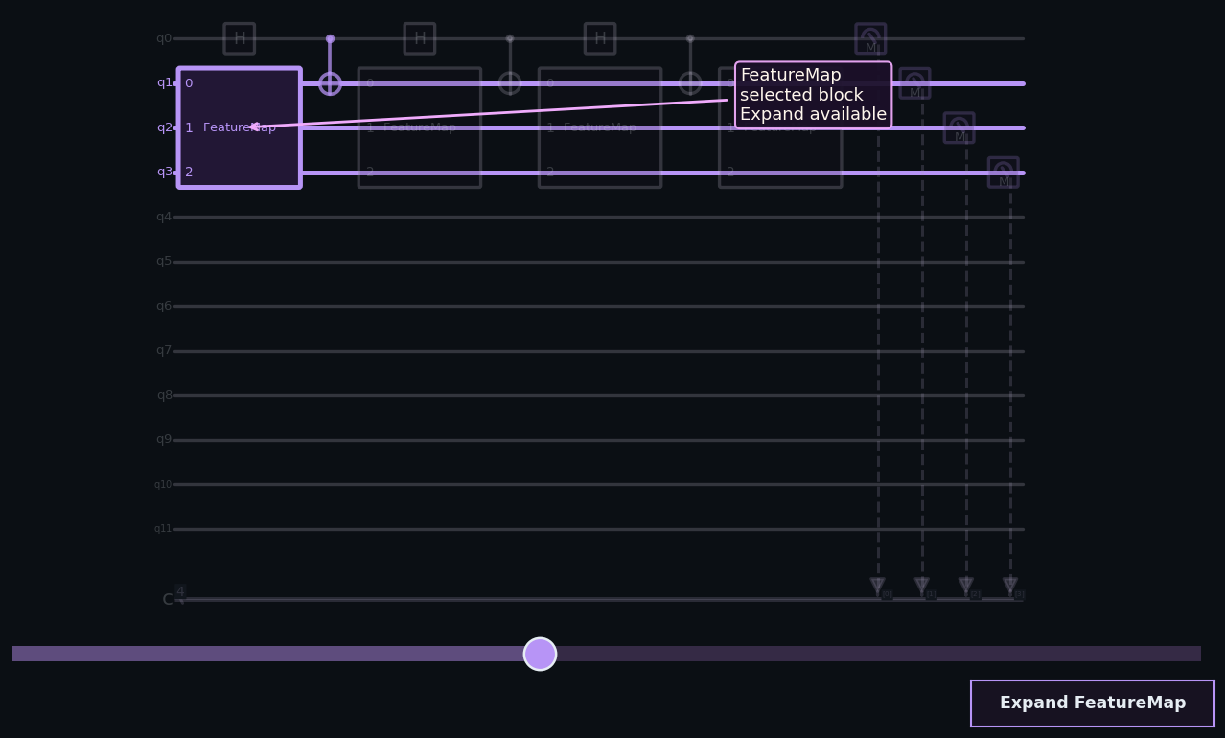This screenshot has height=738, width=1225.
Task: Select the highlighted FeatureMap block
Action: click(x=240, y=127)
